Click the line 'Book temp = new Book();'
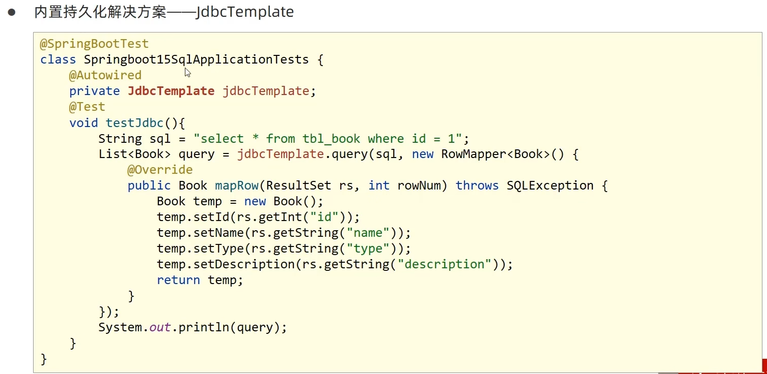Viewport: 767px width, 374px height. (x=240, y=201)
